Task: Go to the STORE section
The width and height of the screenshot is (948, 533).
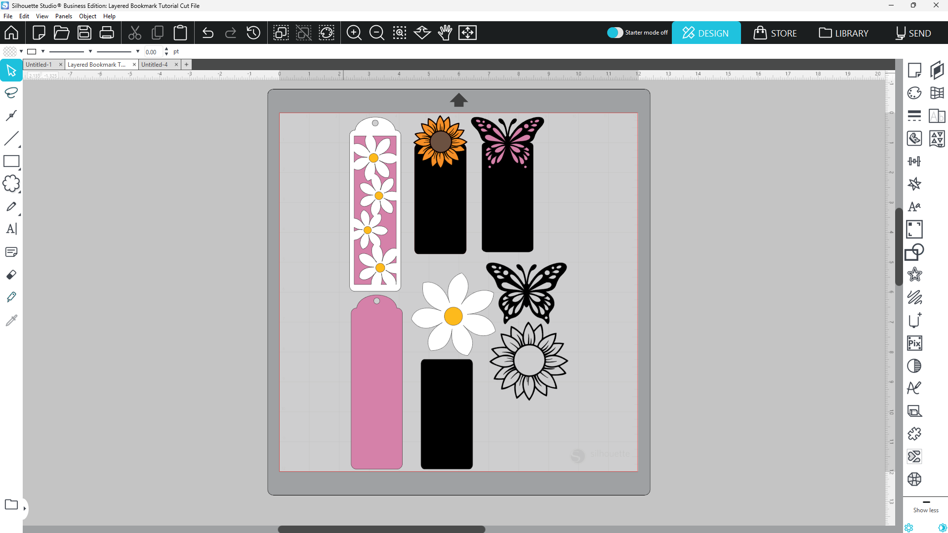Action: pyautogui.click(x=775, y=33)
